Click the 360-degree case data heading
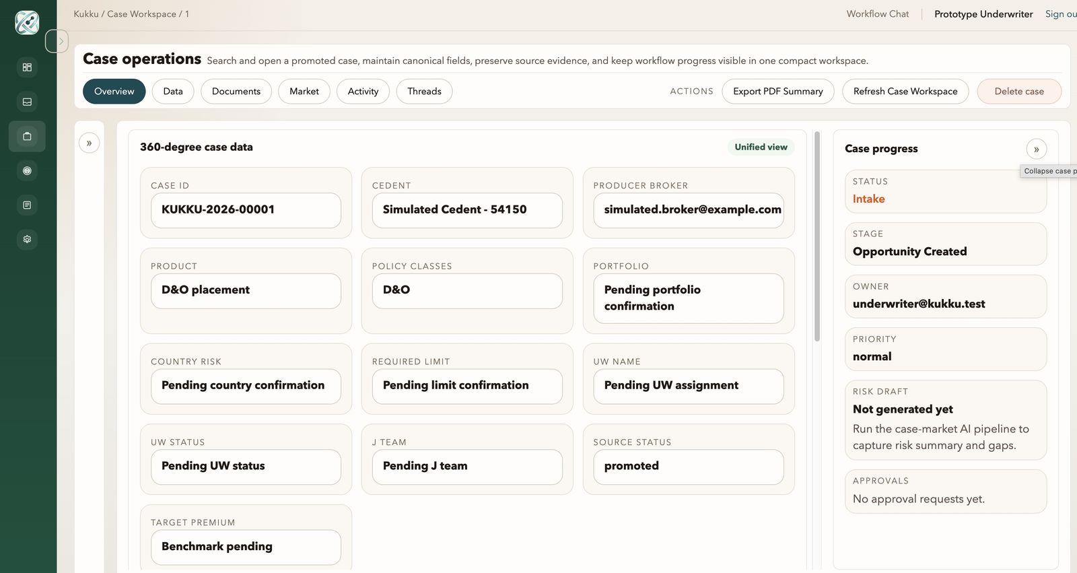This screenshot has height=573, width=1077. [197, 147]
